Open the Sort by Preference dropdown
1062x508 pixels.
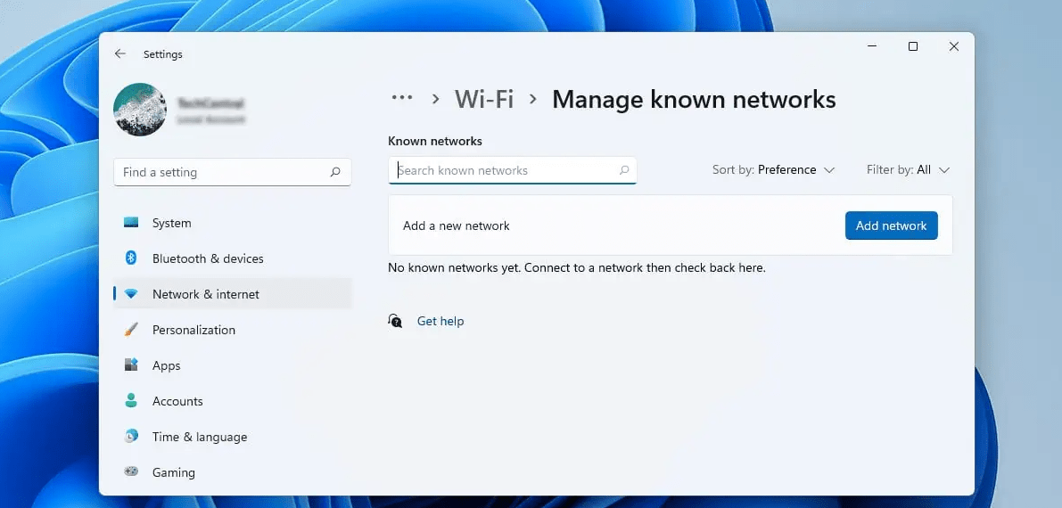coord(773,169)
